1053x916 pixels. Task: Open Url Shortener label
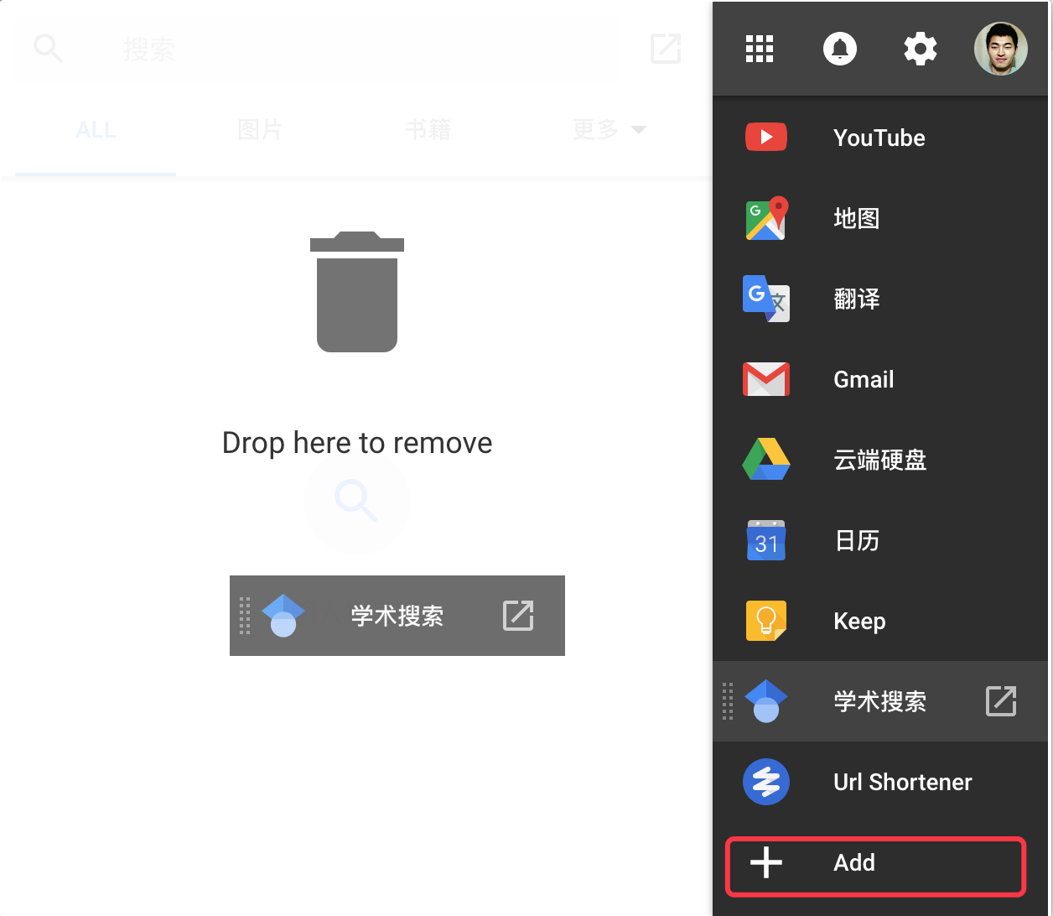pyautogui.click(x=903, y=782)
